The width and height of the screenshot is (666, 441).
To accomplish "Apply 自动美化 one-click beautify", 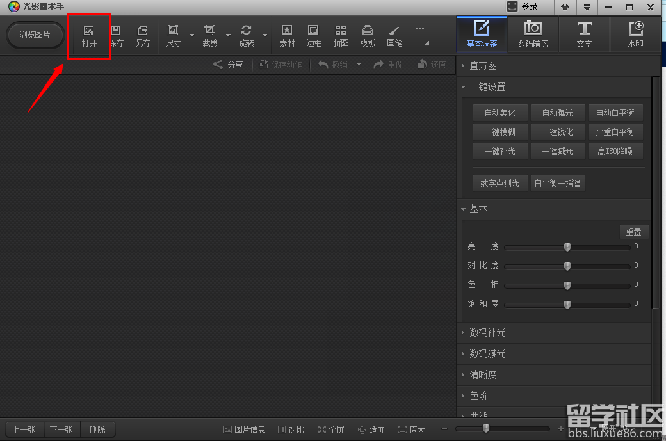I will [x=499, y=112].
